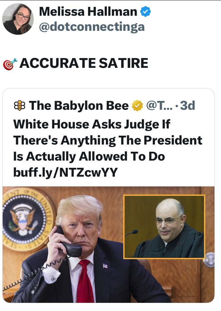Click the American flag lapel pin
221x311 pixels.
105,266
